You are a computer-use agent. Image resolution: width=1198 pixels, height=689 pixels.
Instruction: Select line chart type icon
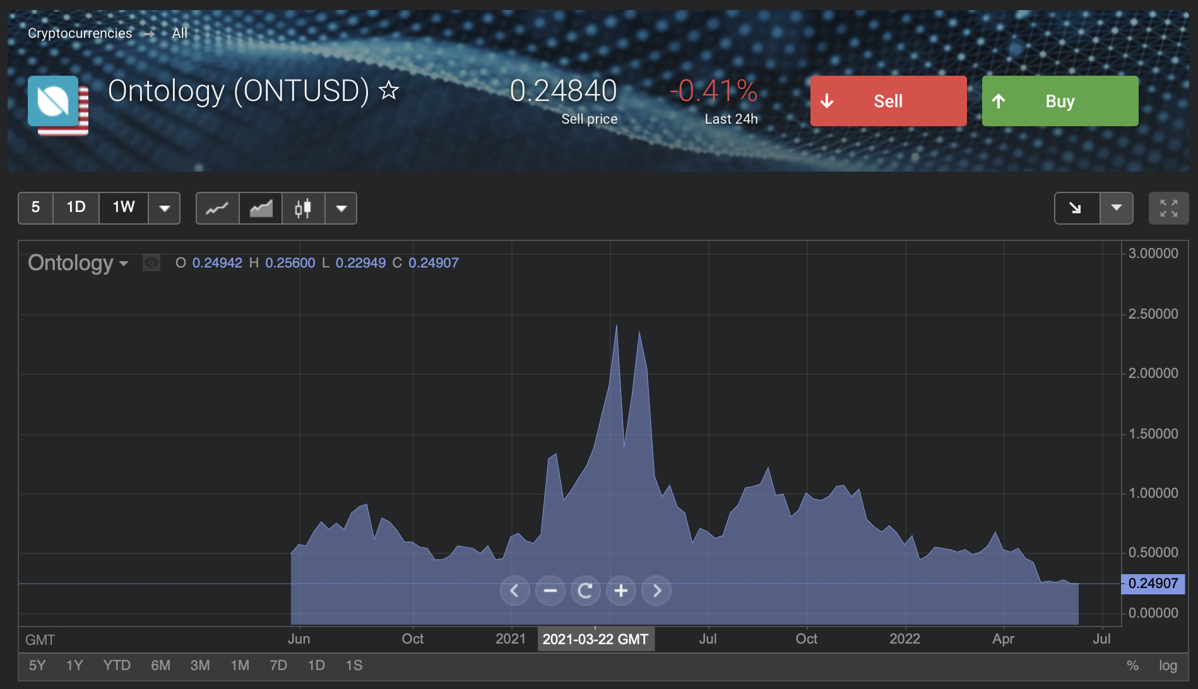click(217, 208)
